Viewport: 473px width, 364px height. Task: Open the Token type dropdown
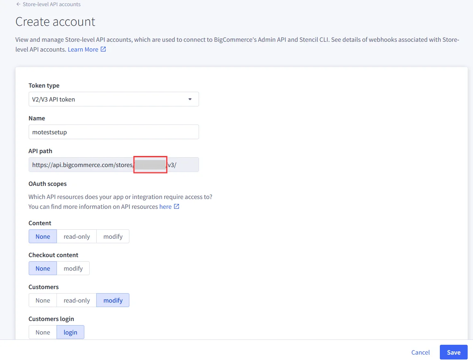113,99
